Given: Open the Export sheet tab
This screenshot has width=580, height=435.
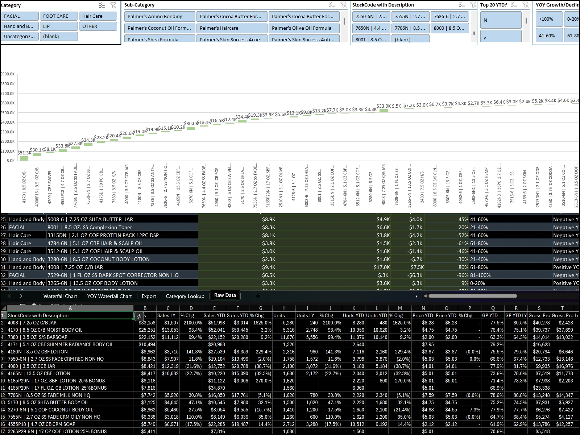Looking at the screenshot, I should point(149,296).
